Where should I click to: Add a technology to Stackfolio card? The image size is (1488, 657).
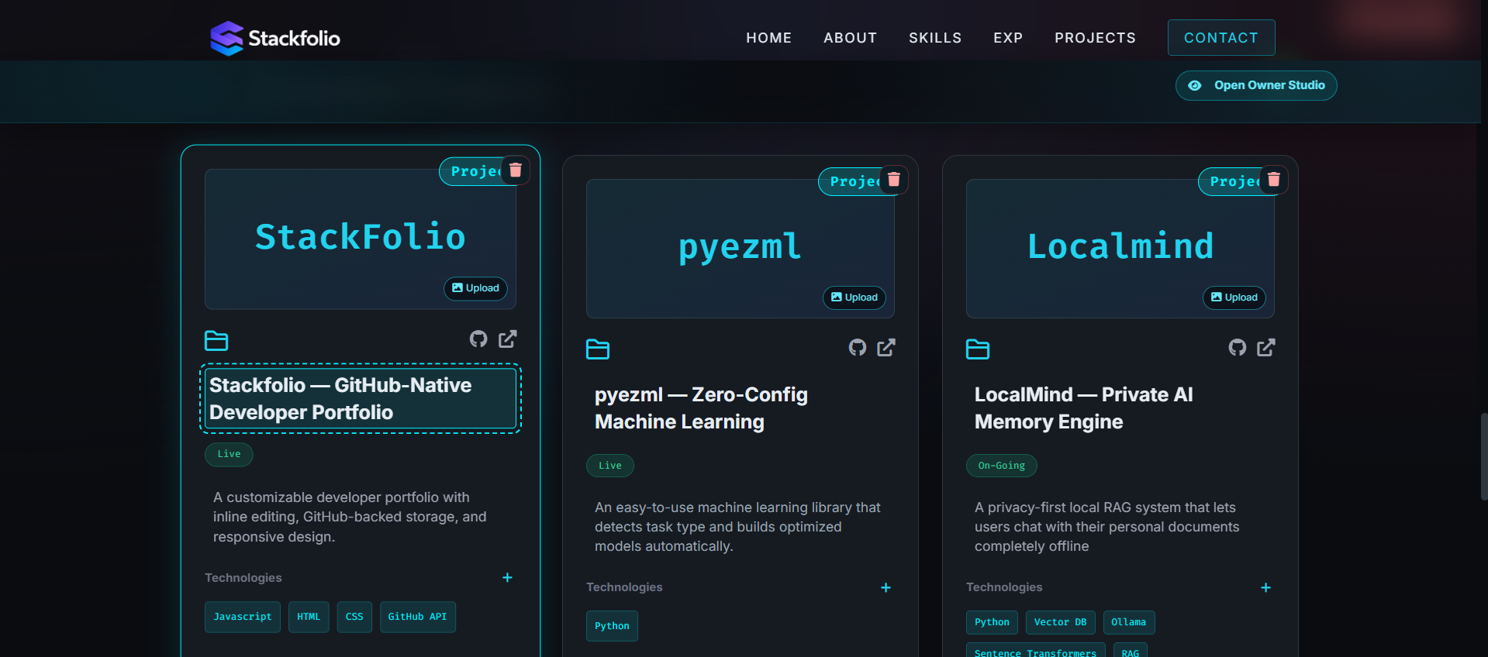click(x=507, y=577)
